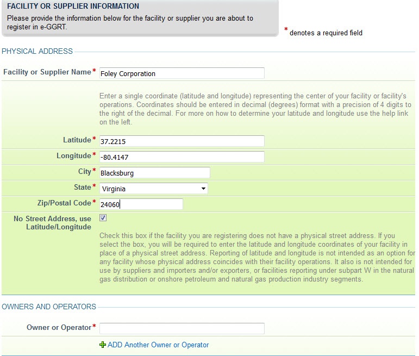The height and width of the screenshot is (356, 419).
Task: Click the No Street Address, use Latitude/Longitude label
Action: (x=52, y=223)
